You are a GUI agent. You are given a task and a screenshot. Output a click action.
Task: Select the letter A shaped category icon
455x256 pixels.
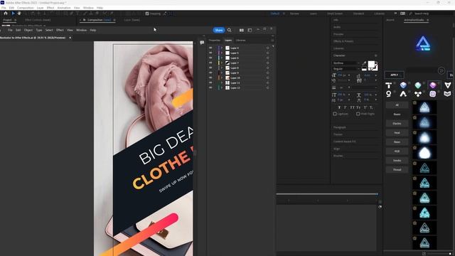[403, 94]
